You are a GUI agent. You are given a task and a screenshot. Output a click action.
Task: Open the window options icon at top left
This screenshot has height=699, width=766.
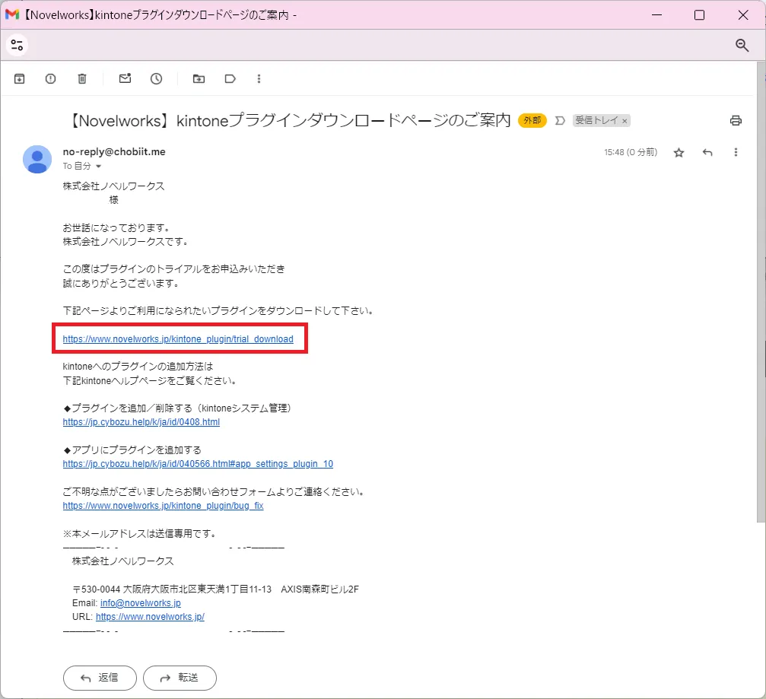tap(17, 45)
